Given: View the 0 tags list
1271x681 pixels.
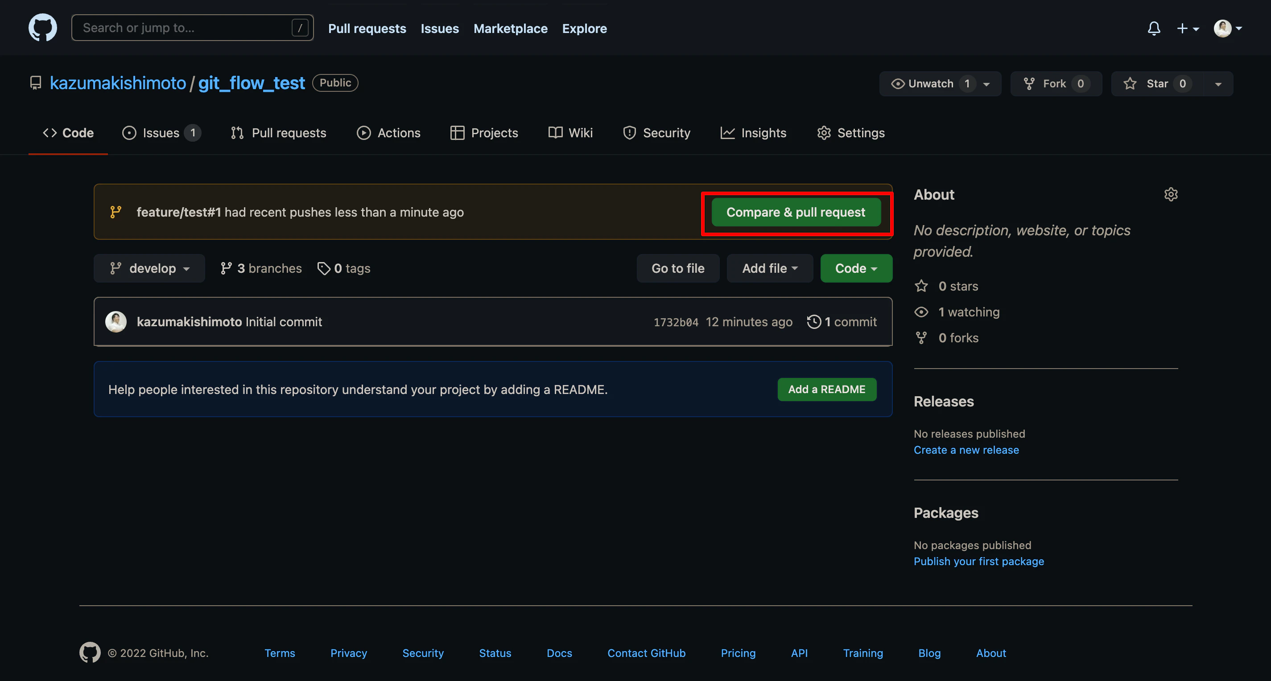Looking at the screenshot, I should pyautogui.click(x=344, y=268).
